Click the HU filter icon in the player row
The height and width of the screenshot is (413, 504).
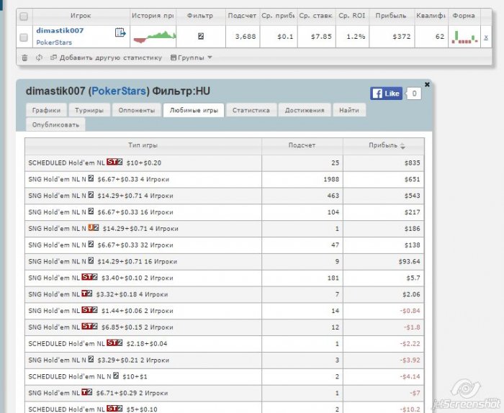[x=200, y=36]
